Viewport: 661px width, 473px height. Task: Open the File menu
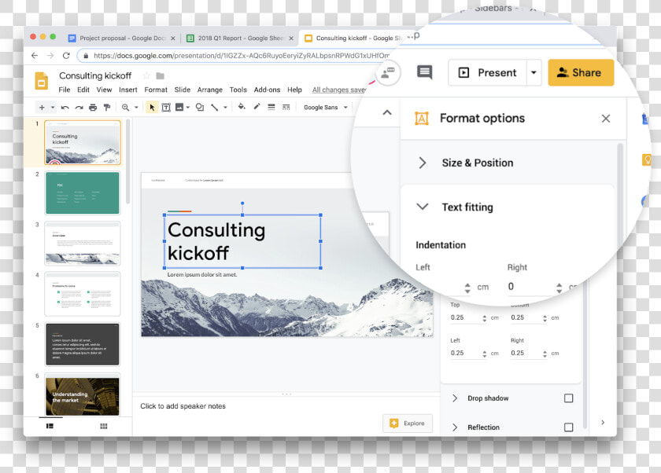point(64,90)
